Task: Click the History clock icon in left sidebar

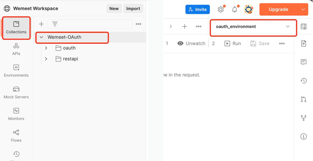Action: coord(16,154)
